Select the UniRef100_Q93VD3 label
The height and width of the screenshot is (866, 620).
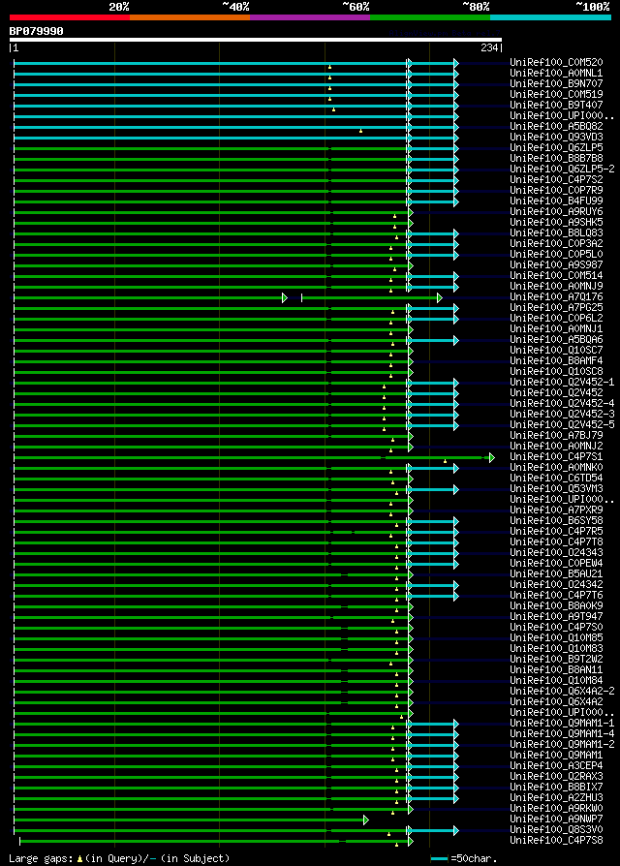coord(556,137)
